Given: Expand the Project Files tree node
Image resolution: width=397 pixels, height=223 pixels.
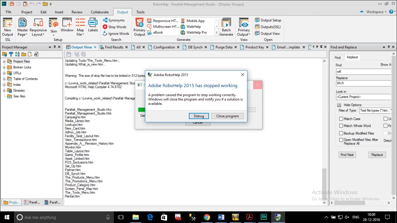Looking at the screenshot, I should 4,62.
